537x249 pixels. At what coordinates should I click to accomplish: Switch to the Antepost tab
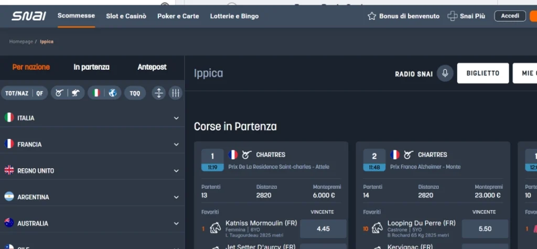click(152, 67)
